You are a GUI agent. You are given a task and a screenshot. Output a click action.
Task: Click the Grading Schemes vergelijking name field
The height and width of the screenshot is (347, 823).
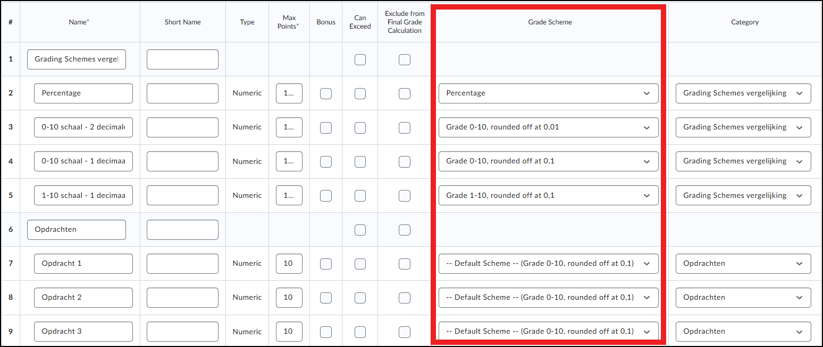tap(77, 59)
